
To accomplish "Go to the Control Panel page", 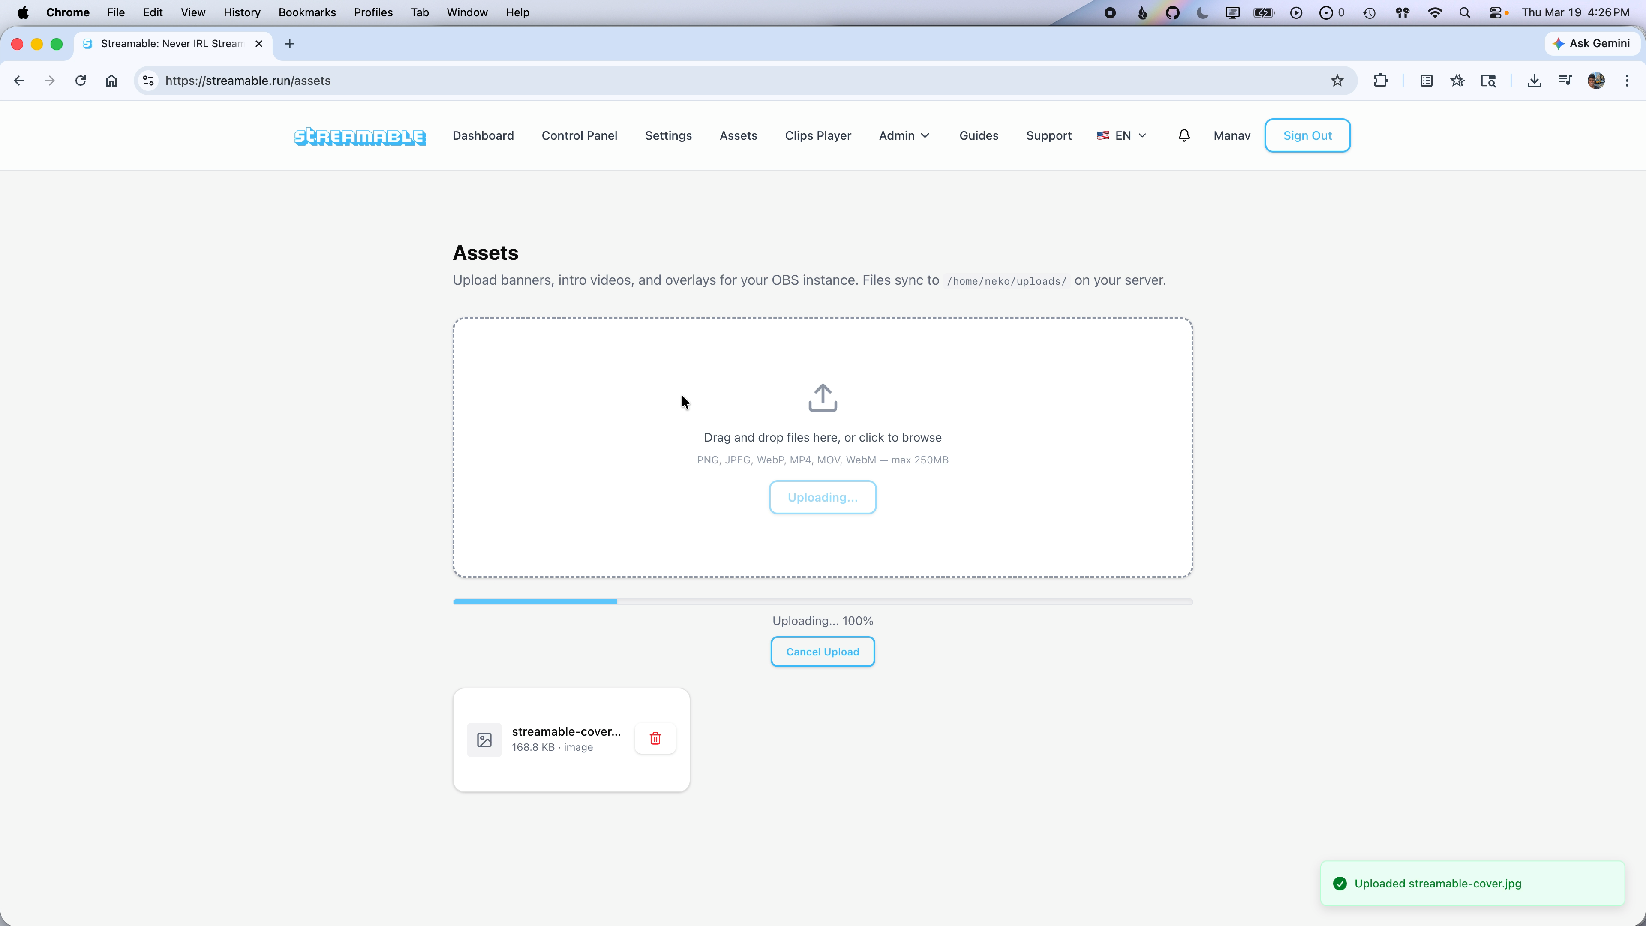I will point(579,135).
